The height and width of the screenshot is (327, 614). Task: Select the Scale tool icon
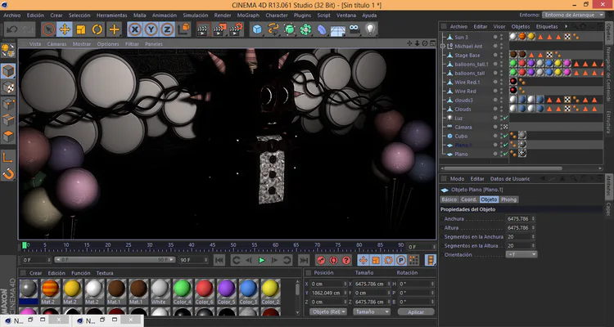pos(81,29)
